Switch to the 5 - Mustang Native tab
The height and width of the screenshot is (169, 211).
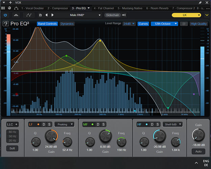130,8
